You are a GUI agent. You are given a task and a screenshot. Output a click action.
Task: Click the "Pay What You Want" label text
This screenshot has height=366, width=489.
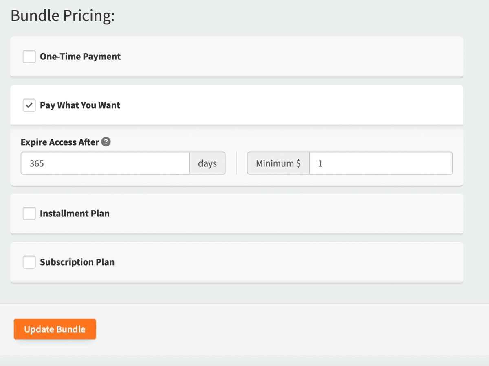(x=80, y=105)
